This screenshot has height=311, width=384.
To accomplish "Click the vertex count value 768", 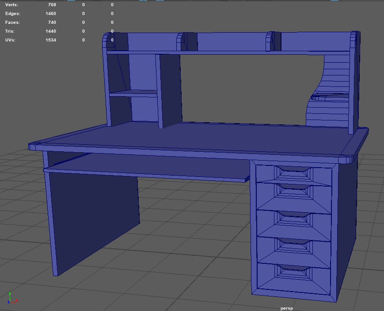I will pyautogui.click(x=52, y=5).
